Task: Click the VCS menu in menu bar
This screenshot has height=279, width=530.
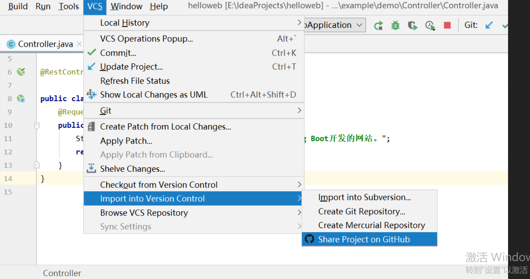Action: coord(95,6)
